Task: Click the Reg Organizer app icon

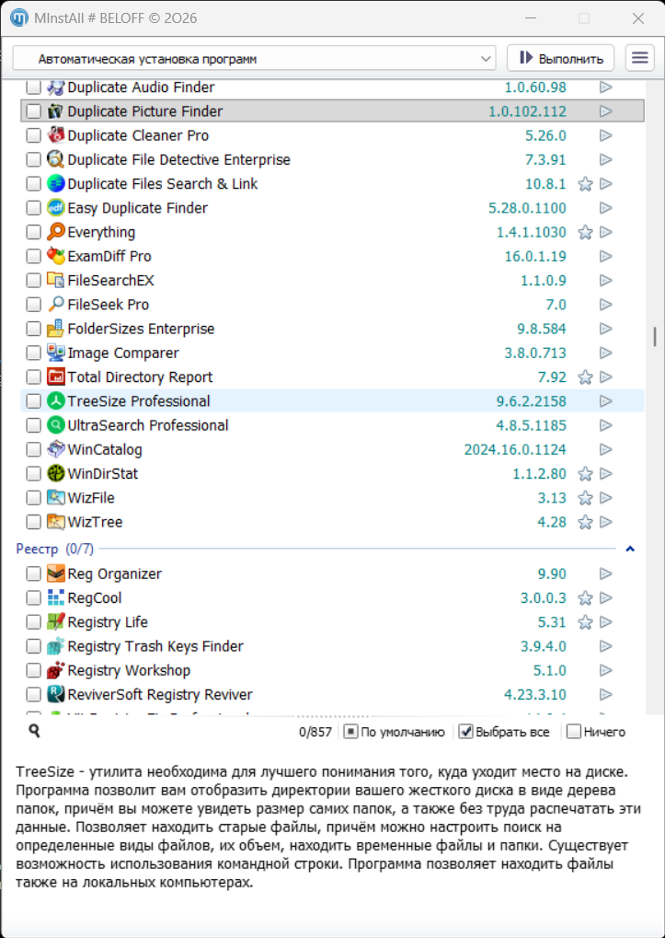Action: (x=56, y=573)
